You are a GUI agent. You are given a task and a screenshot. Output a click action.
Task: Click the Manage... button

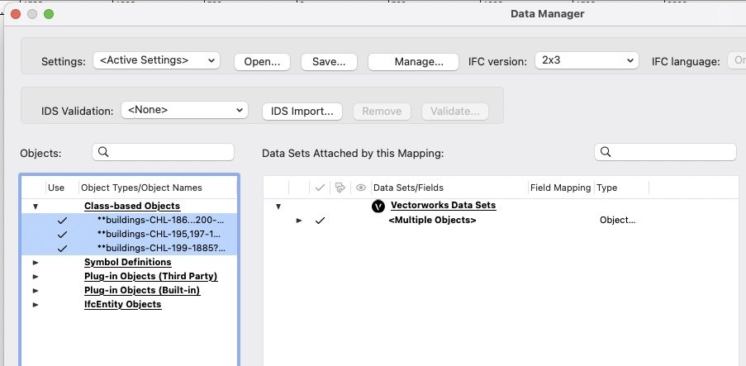point(412,61)
